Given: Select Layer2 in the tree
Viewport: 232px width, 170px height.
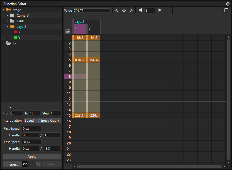Looking at the screenshot, I should [x=21, y=27].
